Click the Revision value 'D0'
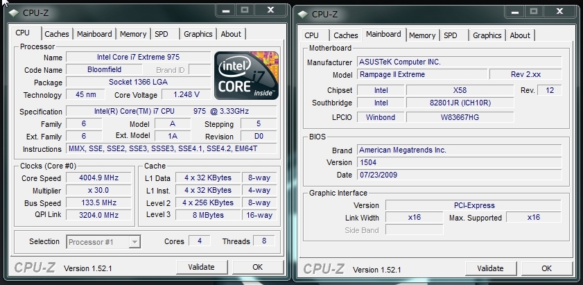The width and height of the screenshot is (583, 285). (259, 136)
